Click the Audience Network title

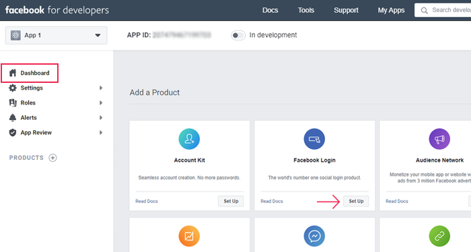pos(440,160)
